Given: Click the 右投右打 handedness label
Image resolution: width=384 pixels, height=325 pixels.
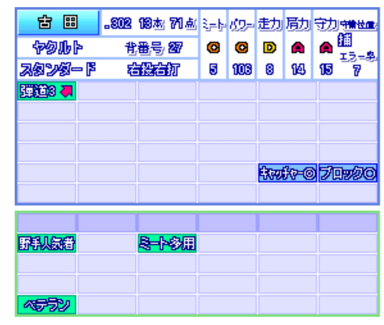Looking at the screenshot, I should point(153,70).
